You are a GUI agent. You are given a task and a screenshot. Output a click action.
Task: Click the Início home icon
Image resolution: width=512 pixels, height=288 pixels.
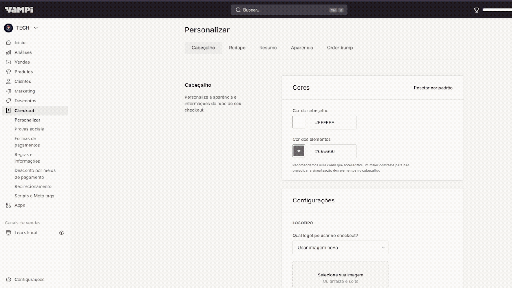(8, 42)
